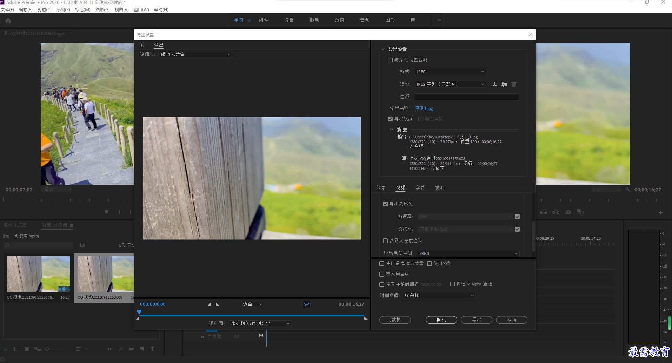672x363 pixels.
Task: Open the format dropdown showing JPEG
Action: tap(450, 72)
